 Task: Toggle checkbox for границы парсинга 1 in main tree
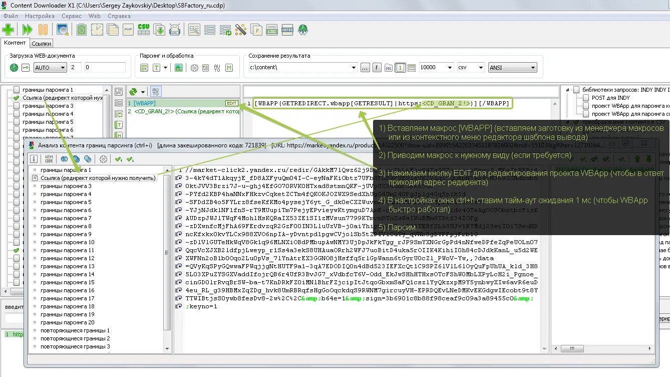[16, 90]
